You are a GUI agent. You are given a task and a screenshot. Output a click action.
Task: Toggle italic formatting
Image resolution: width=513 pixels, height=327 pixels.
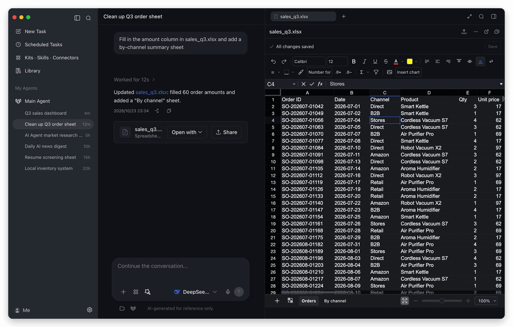pos(364,62)
